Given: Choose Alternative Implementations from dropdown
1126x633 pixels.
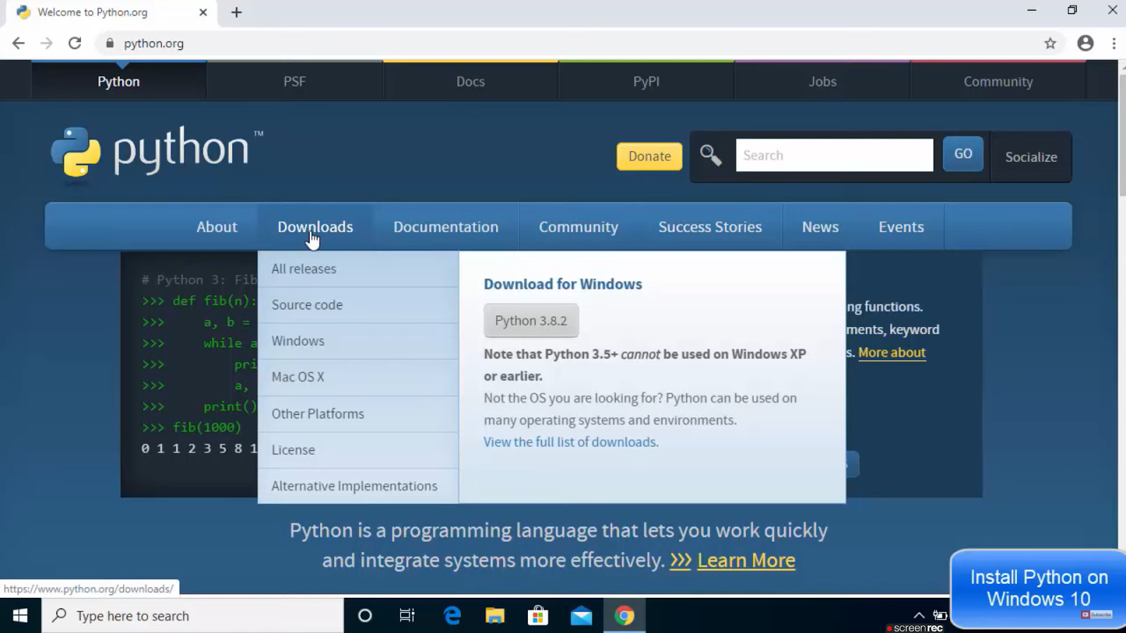Looking at the screenshot, I should (358, 486).
